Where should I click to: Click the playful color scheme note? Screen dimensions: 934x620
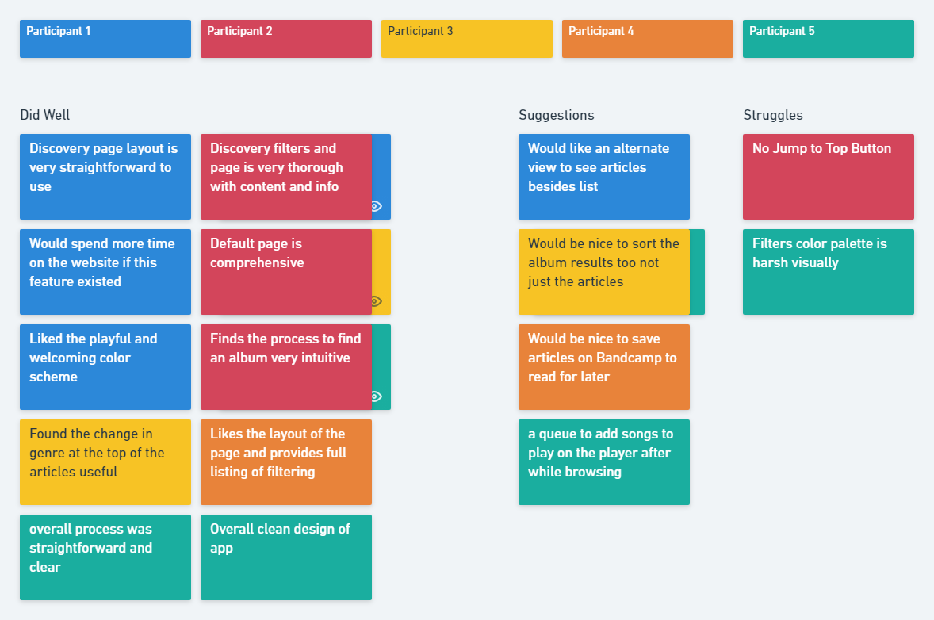click(105, 367)
